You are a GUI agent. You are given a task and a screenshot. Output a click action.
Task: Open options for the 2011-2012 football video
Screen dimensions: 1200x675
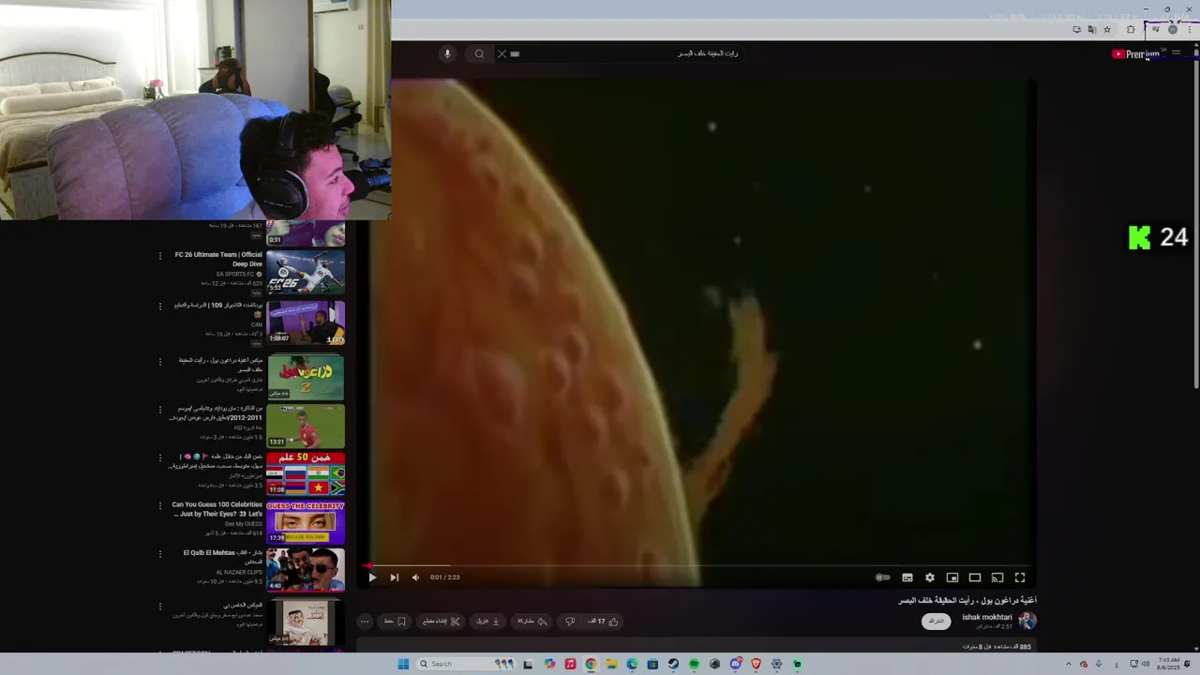159,410
